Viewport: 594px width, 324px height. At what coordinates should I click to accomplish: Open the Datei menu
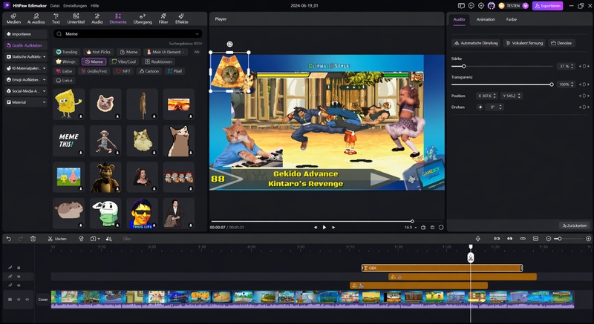click(x=54, y=6)
